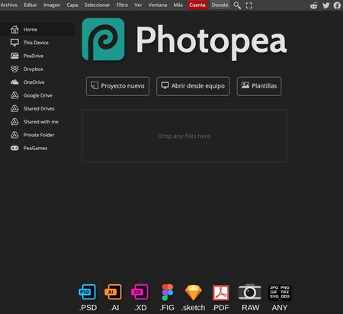
Task: Open the Filtro menu
Action: click(122, 5)
